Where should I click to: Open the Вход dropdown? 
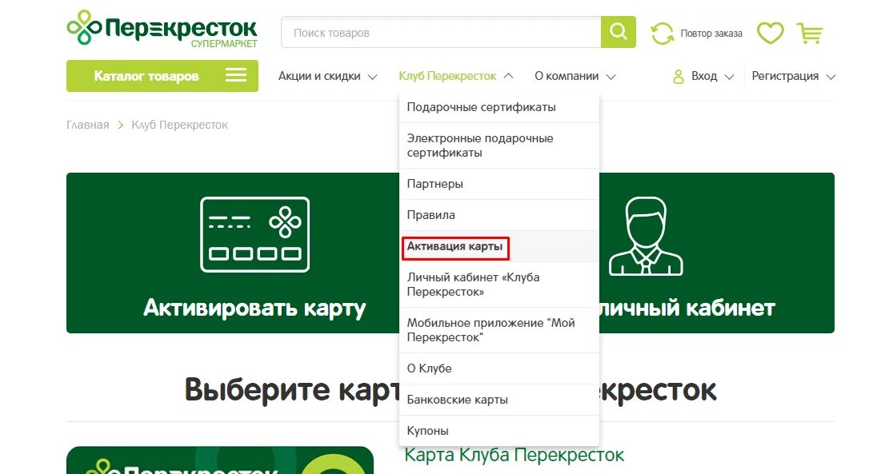tap(703, 76)
